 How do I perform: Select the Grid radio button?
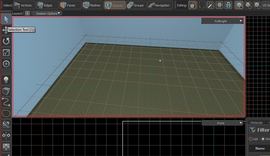click(x=263, y=139)
